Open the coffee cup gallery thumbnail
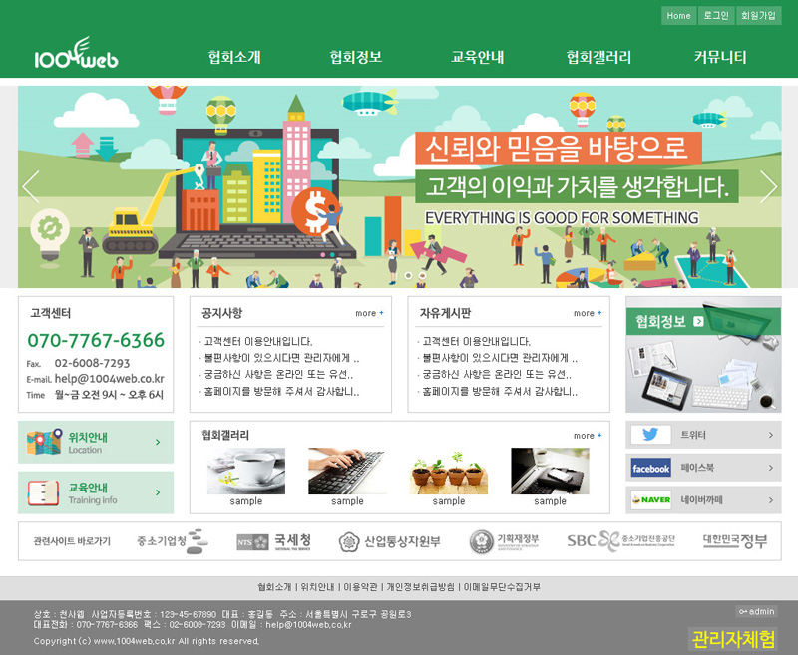798x655 pixels. point(245,471)
